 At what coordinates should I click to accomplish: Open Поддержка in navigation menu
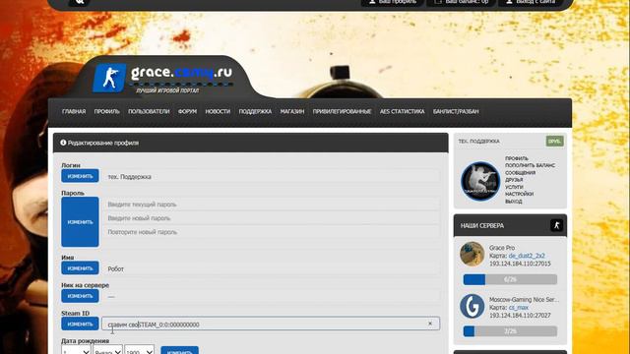tap(255, 111)
